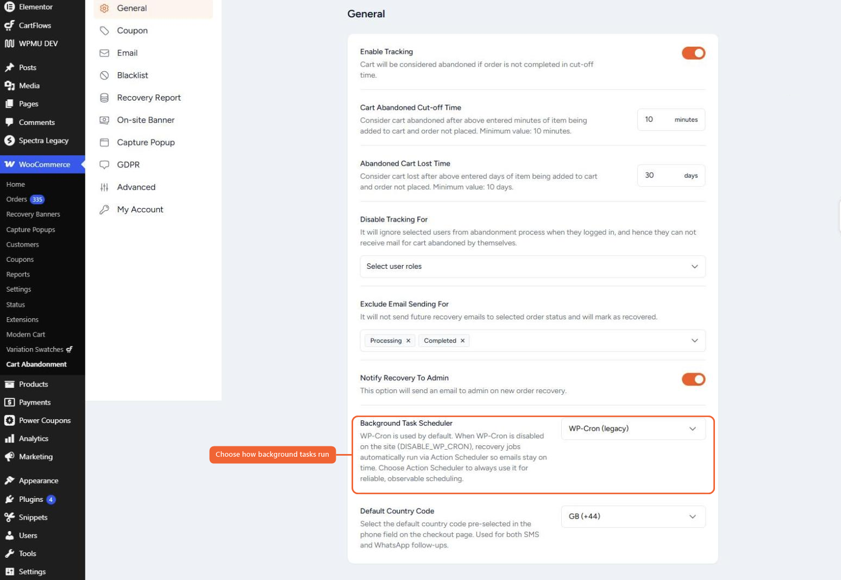Open the GB (+44) country code dropdown

(x=633, y=516)
